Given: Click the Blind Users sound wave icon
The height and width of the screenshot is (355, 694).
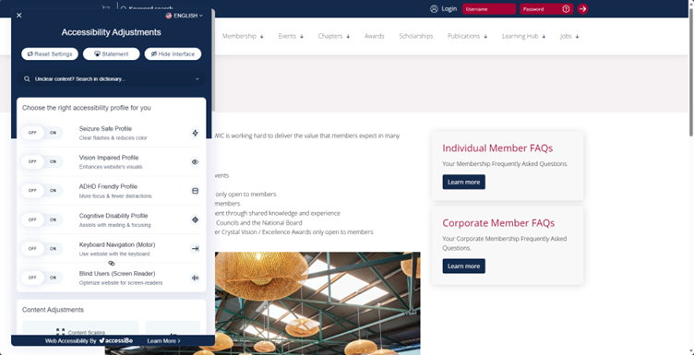Looking at the screenshot, I should point(196,278).
